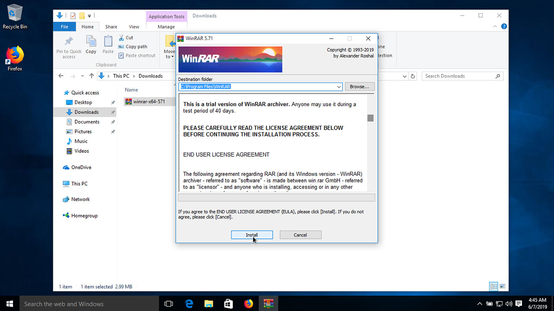Viewport: 554px width, 311px height.
Task: Click the Browse... button for destination folder
Action: click(360, 87)
